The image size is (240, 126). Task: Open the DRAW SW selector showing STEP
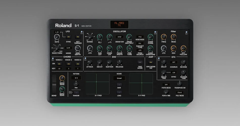tap(119, 37)
